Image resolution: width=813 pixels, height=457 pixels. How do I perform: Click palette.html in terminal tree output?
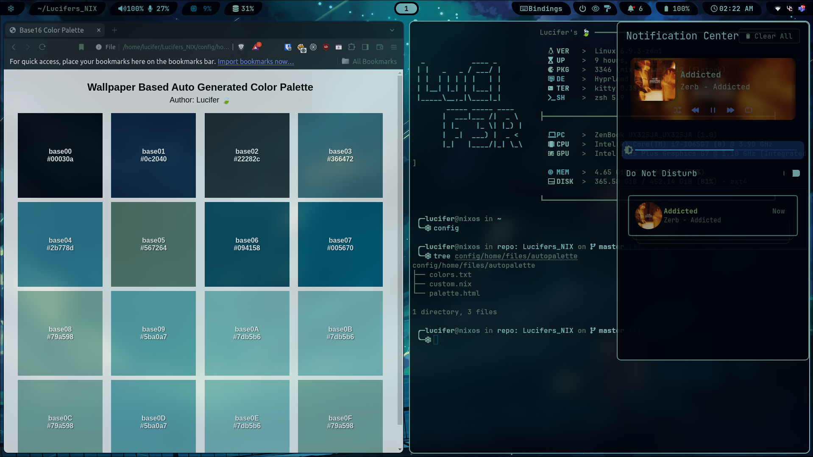coord(454,294)
